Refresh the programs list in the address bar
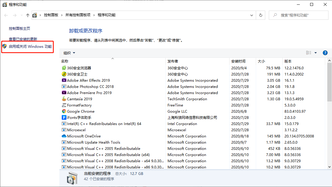 pos(261,15)
